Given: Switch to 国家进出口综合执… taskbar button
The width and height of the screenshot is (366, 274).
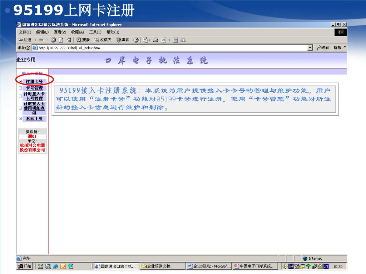Looking at the screenshot, I should point(116,266).
